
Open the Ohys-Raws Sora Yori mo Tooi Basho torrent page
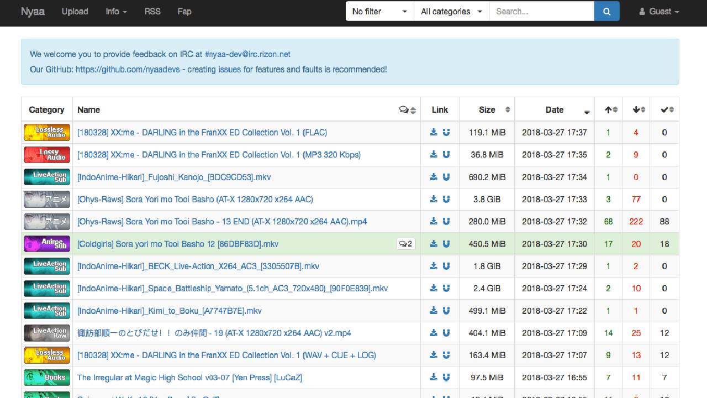(195, 199)
